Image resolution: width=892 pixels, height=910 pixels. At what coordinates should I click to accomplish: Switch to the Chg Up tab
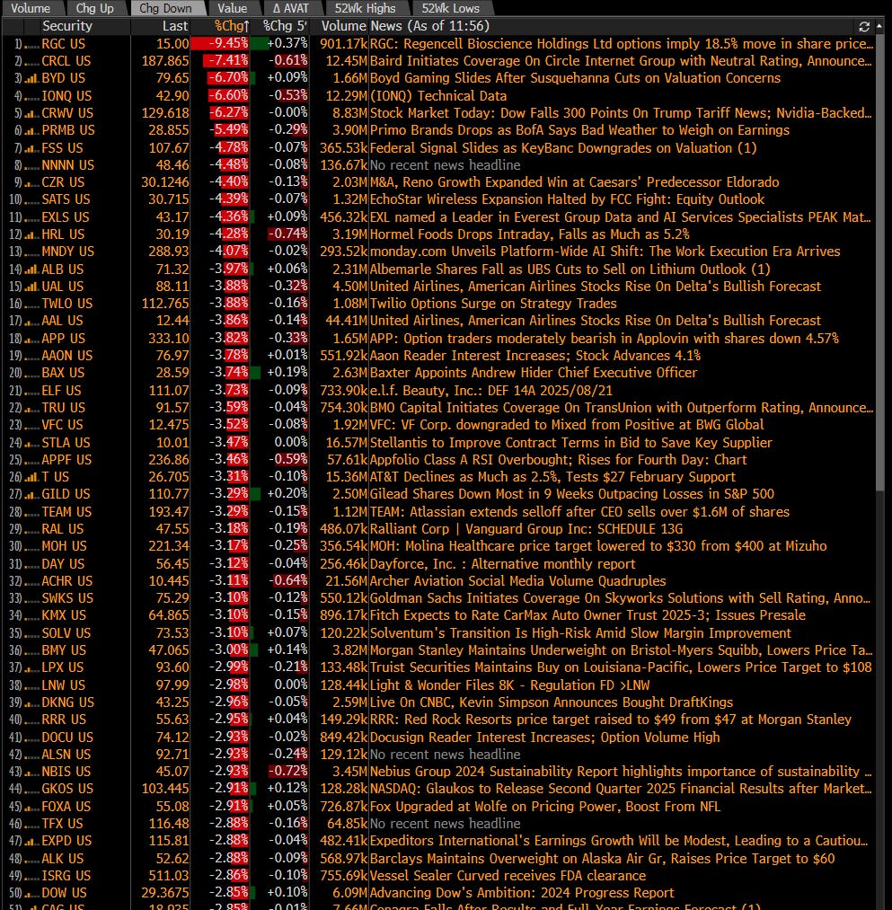[x=94, y=8]
